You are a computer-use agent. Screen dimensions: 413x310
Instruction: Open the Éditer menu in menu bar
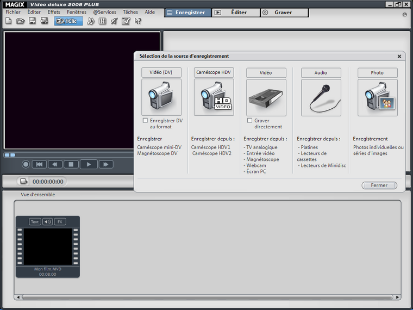[x=34, y=12]
